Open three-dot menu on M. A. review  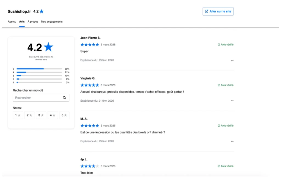coord(232,141)
